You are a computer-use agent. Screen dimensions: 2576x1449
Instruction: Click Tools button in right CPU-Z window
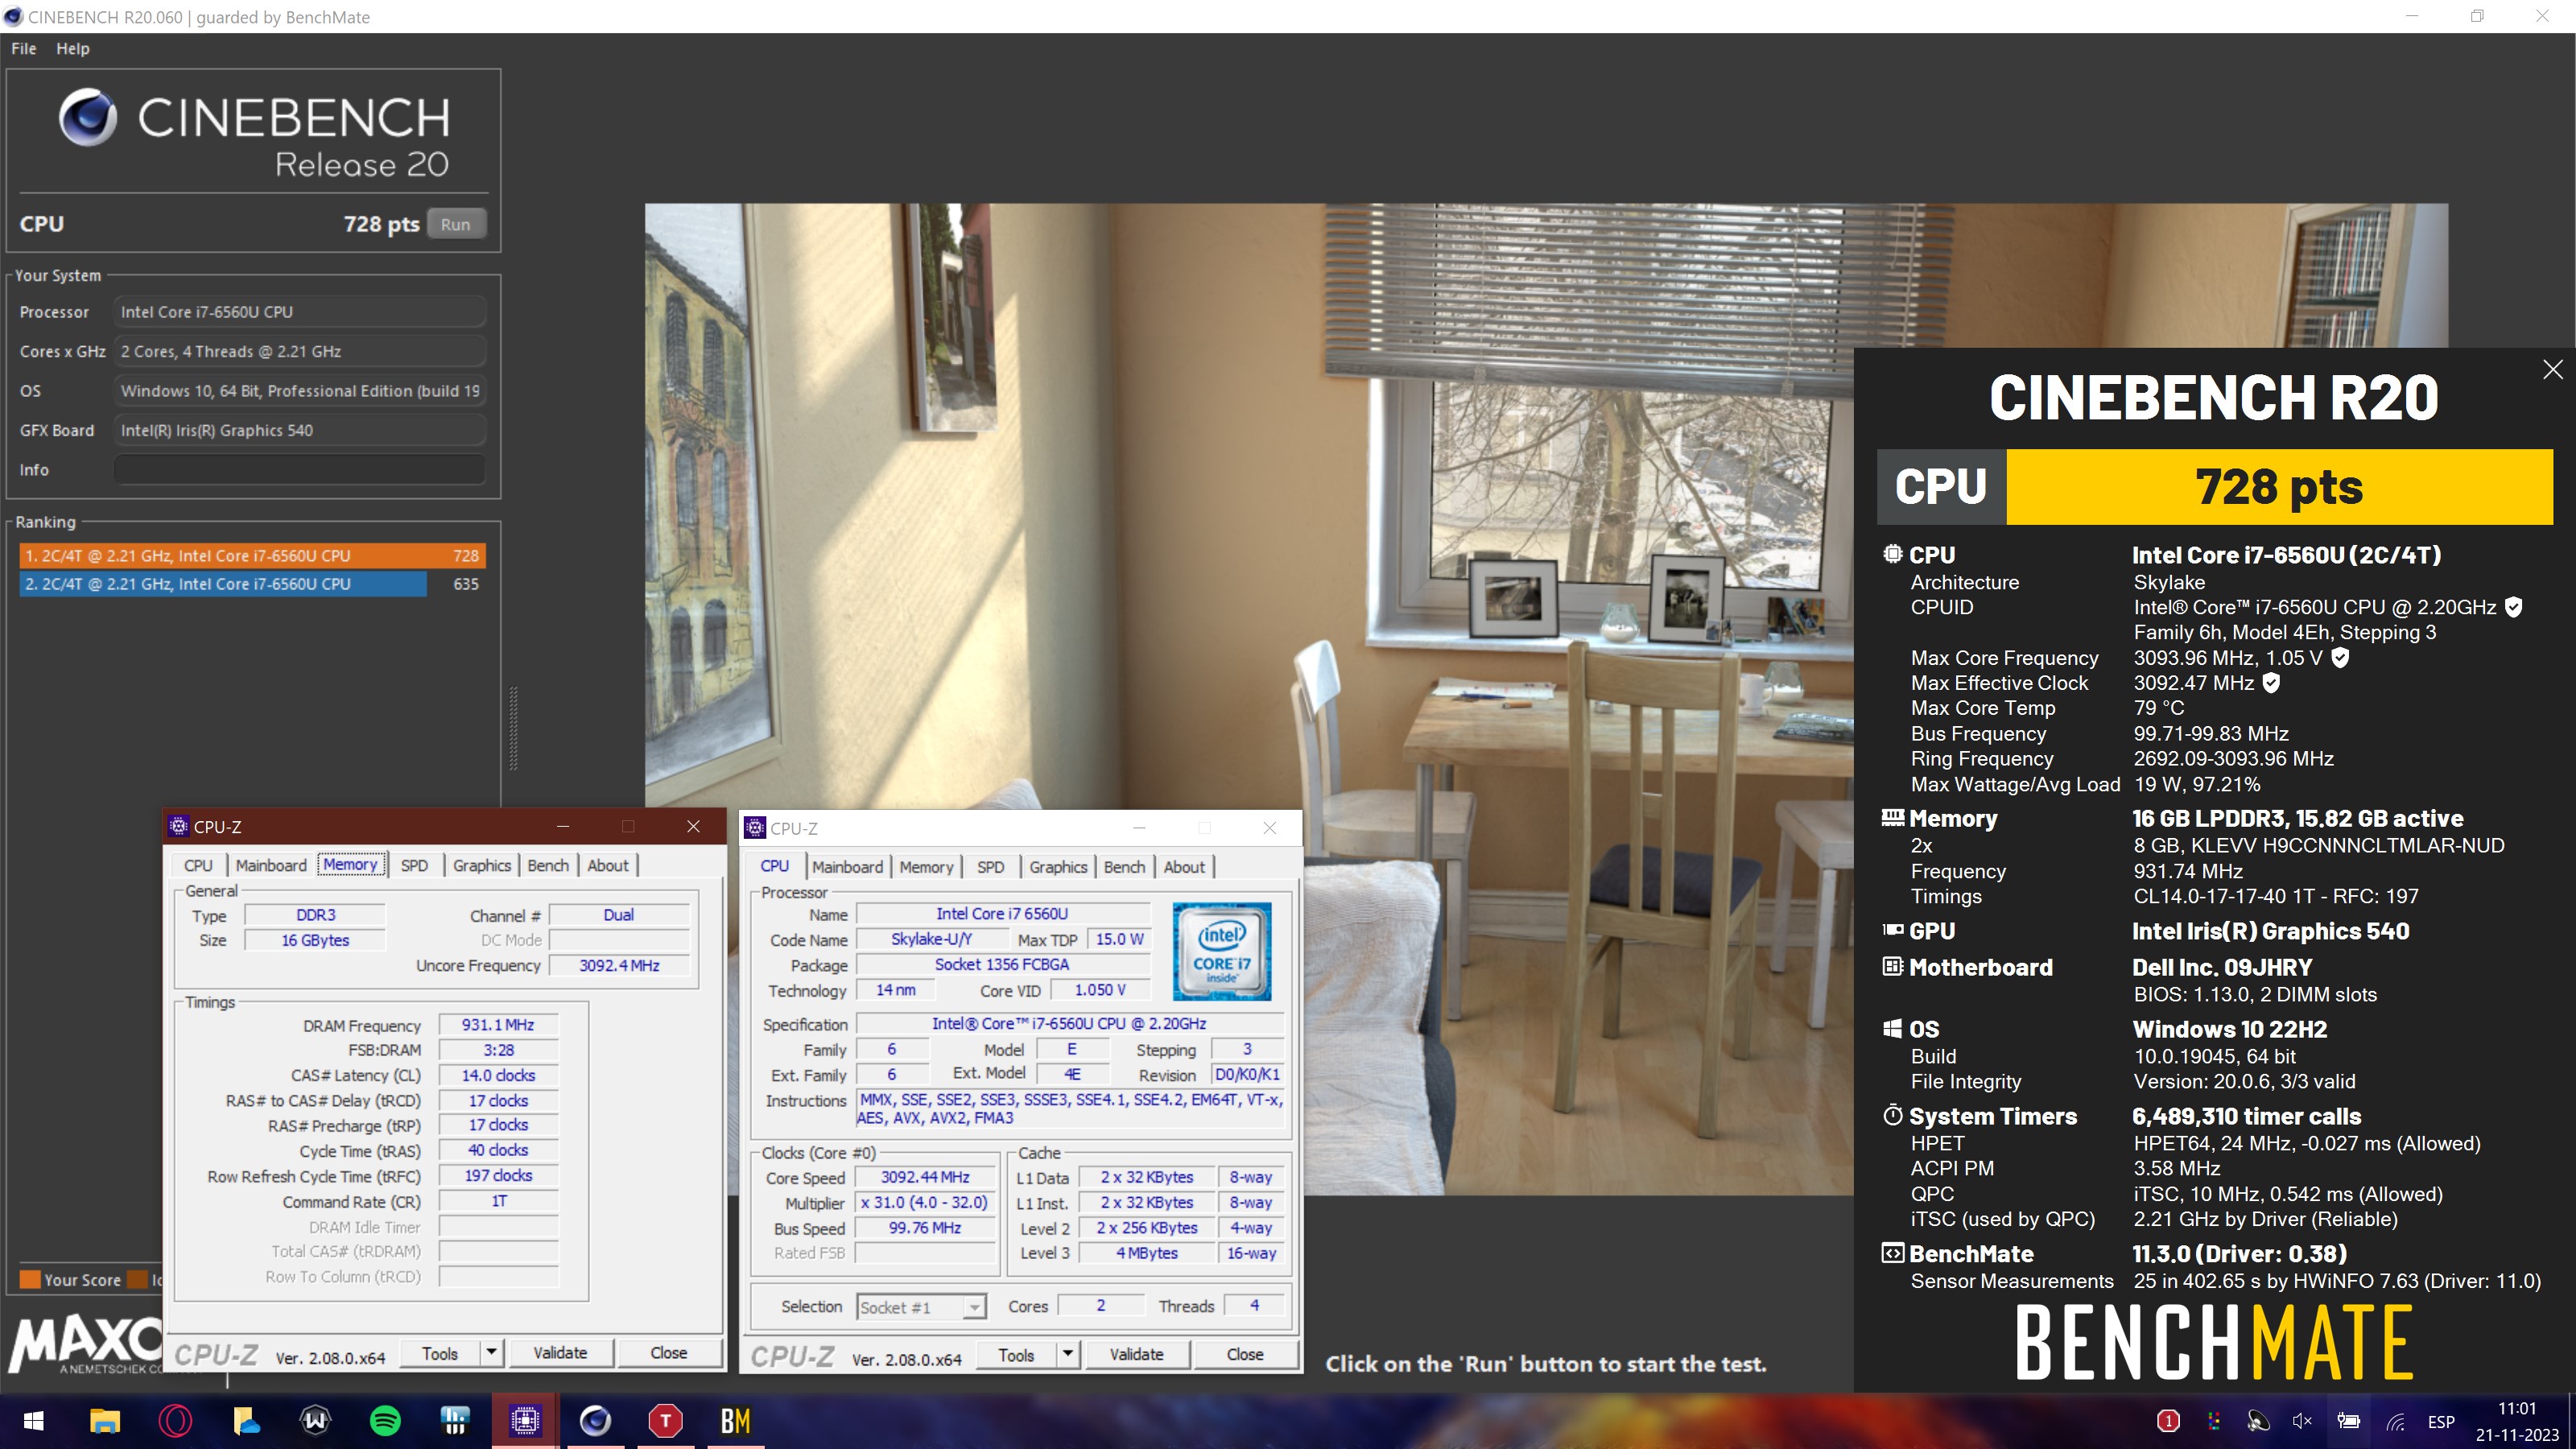[1016, 1354]
